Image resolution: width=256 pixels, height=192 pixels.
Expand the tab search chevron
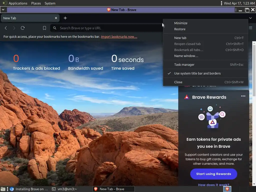pyautogui.click(x=250, y=18)
